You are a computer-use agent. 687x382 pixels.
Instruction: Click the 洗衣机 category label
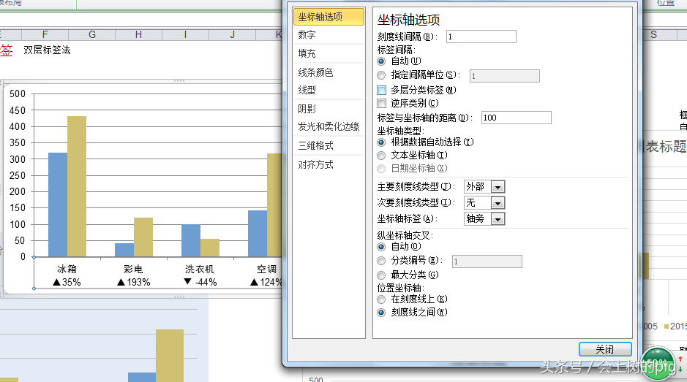pyautogui.click(x=200, y=269)
